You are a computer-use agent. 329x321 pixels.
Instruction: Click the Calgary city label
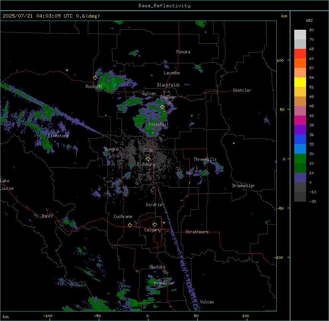pyautogui.click(x=152, y=230)
